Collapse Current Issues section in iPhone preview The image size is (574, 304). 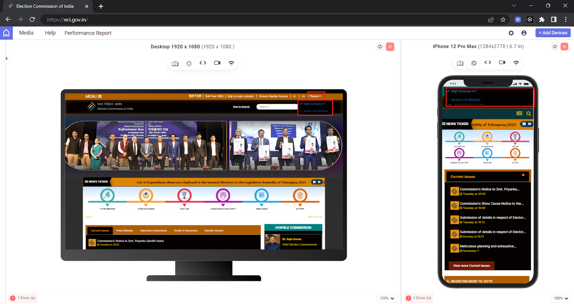coord(523,175)
